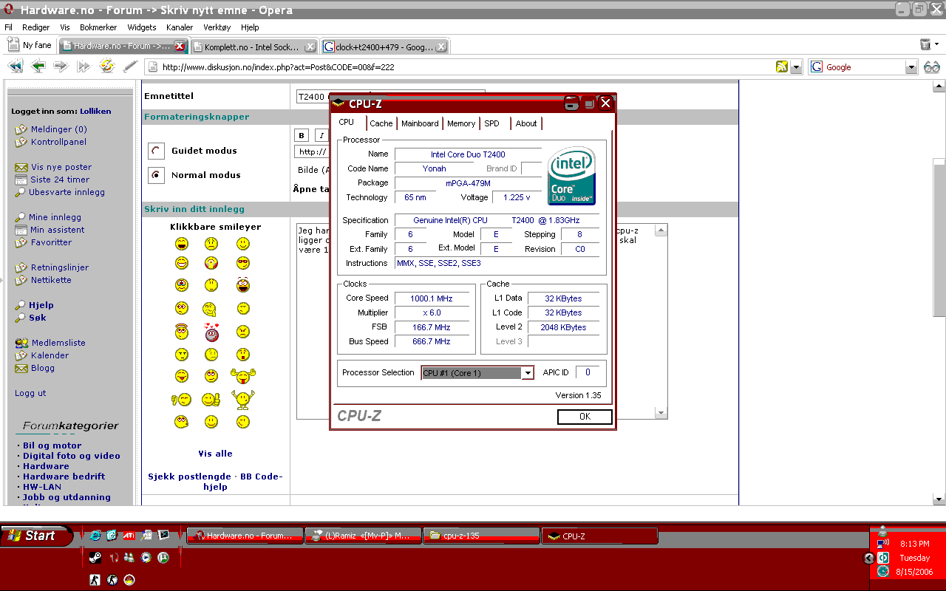Click the Google search input field
Screen dimensions: 946x591
(x=865, y=67)
